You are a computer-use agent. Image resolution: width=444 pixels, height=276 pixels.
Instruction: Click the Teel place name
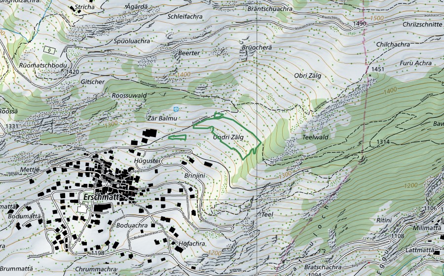(267, 214)
